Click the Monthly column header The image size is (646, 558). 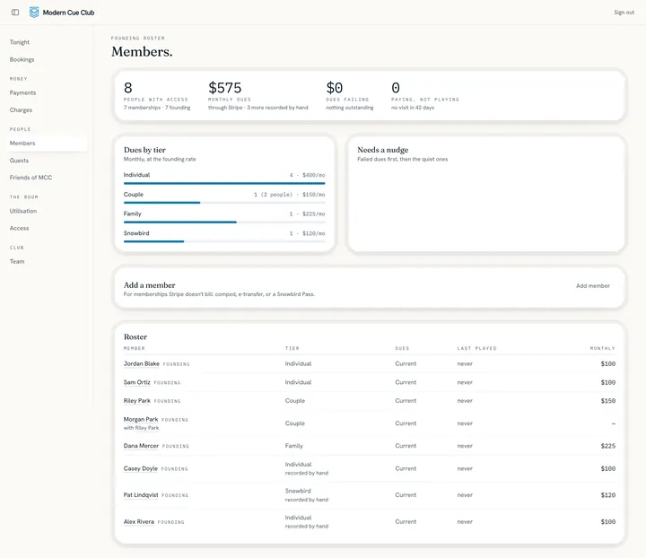pyautogui.click(x=602, y=348)
